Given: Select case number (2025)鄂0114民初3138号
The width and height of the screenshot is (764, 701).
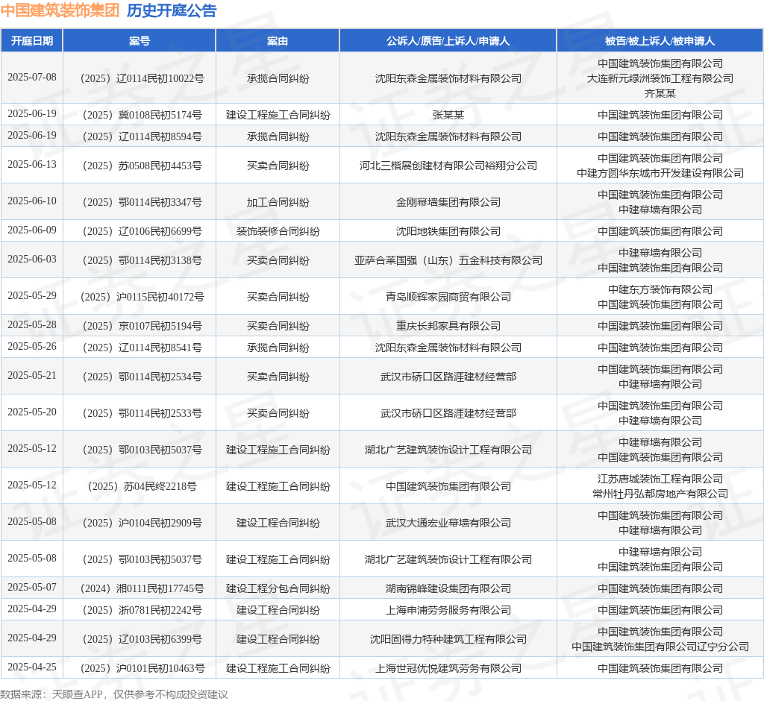Looking at the screenshot, I should pyautogui.click(x=142, y=260).
